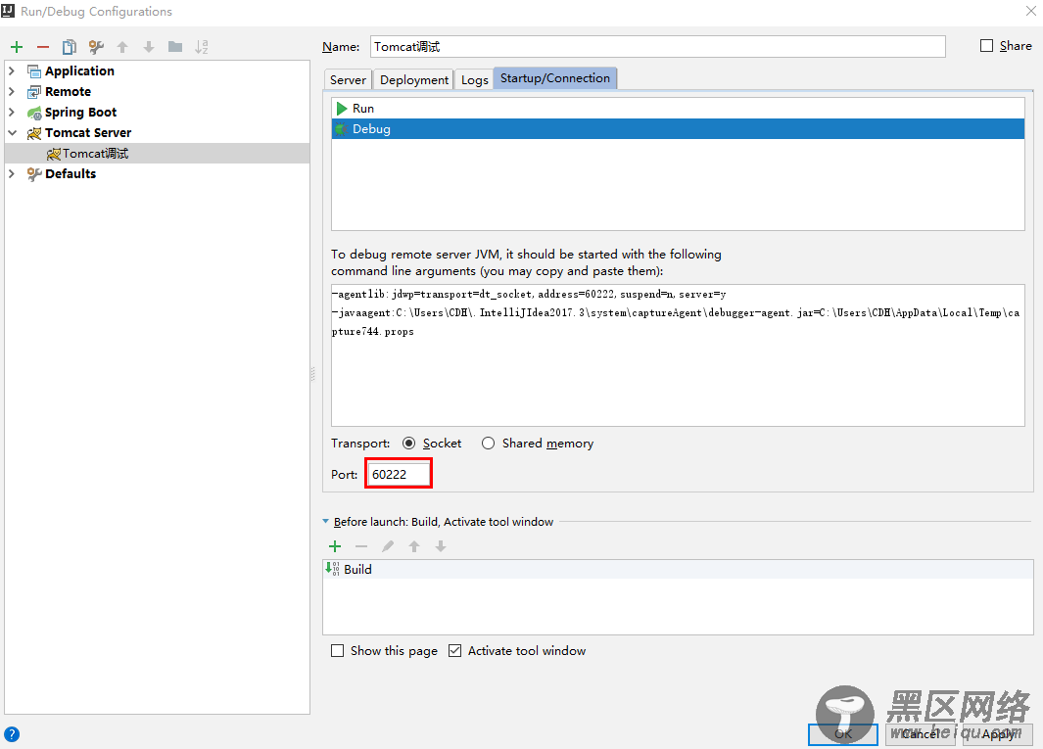Viewport: 1043px width, 749px height.
Task: Focus the Name input field
Action: [x=658, y=47]
